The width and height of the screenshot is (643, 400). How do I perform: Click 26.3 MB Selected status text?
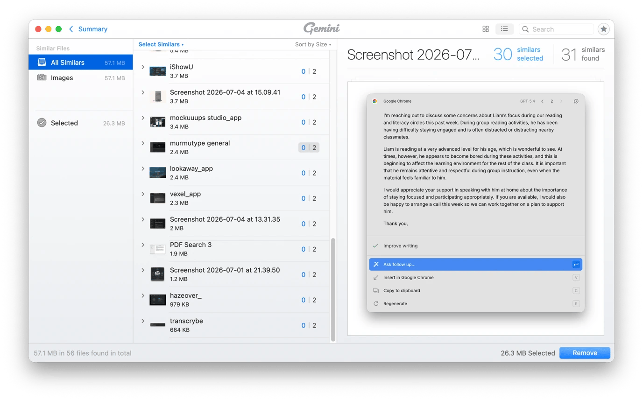528,353
